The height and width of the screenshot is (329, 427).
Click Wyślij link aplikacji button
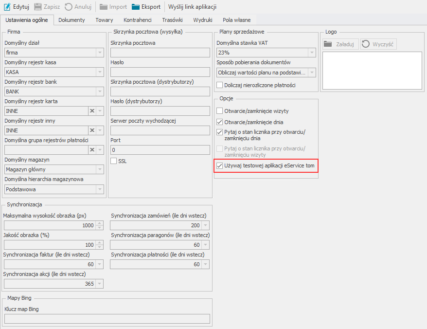point(192,7)
